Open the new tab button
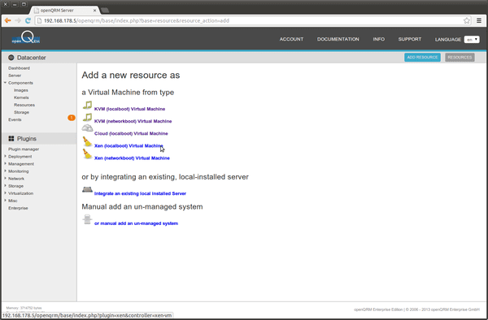This screenshot has height=320, width=488. point(105,11)
